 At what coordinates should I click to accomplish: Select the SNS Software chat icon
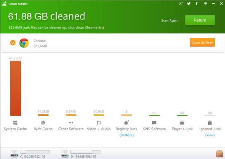(154, 123)
